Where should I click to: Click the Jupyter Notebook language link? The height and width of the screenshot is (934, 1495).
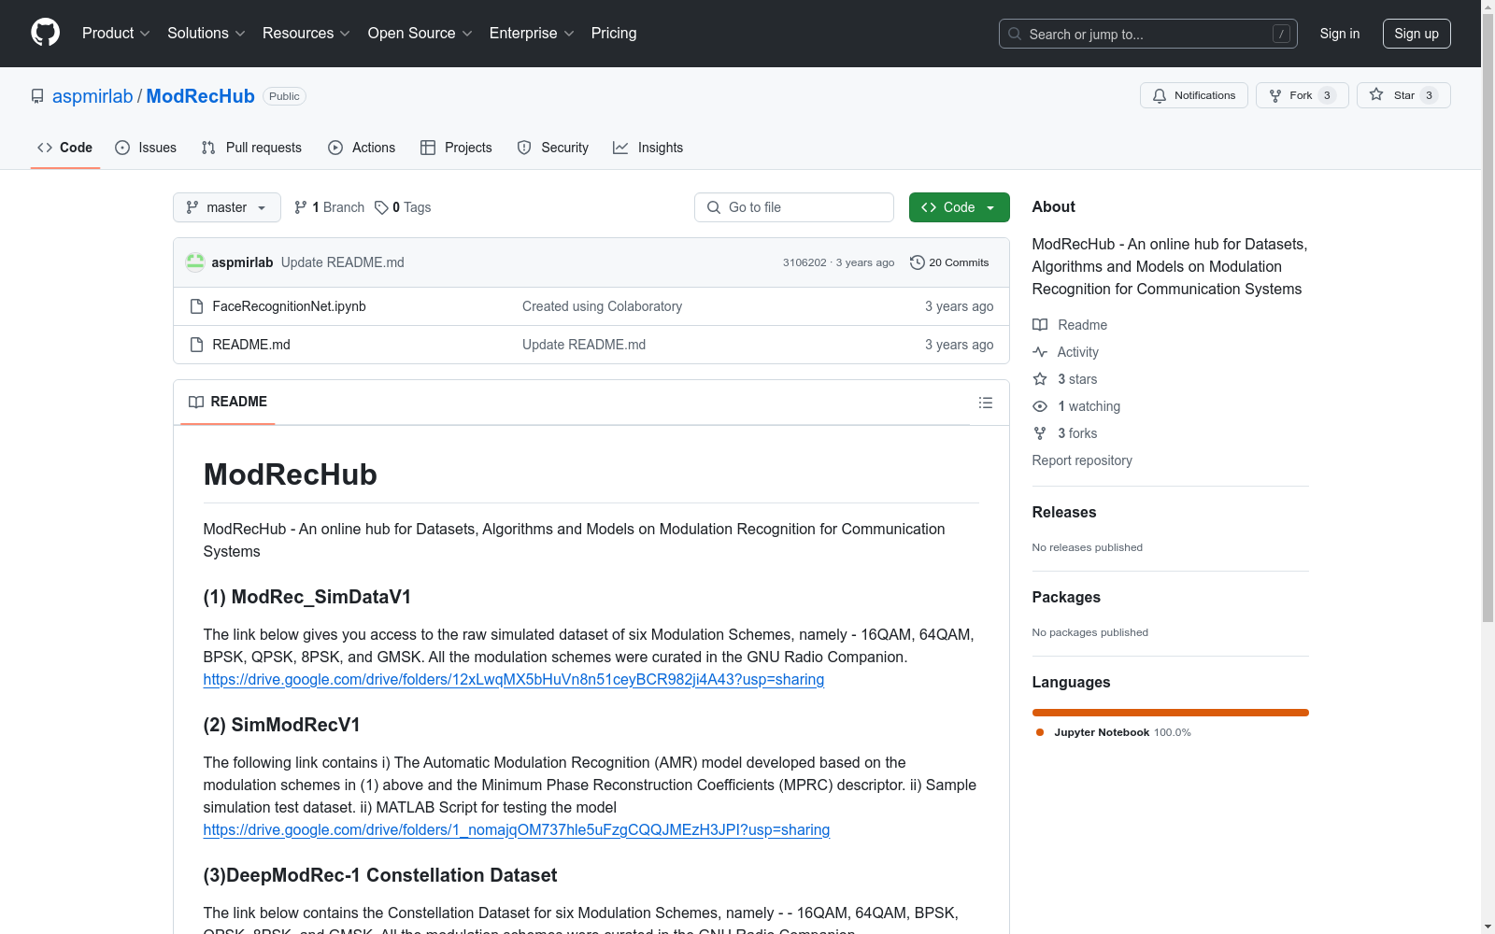(1114, 732)
